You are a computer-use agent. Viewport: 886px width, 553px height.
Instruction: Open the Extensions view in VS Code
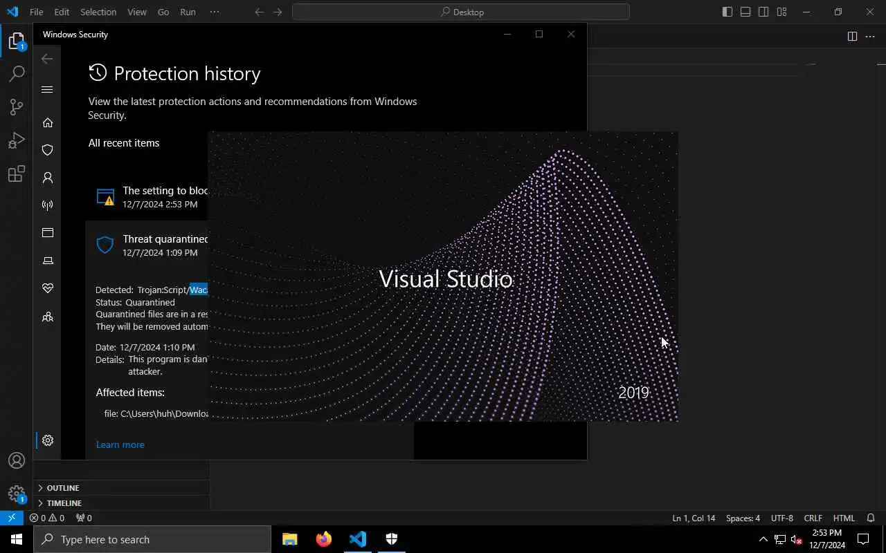pos(17,174)
